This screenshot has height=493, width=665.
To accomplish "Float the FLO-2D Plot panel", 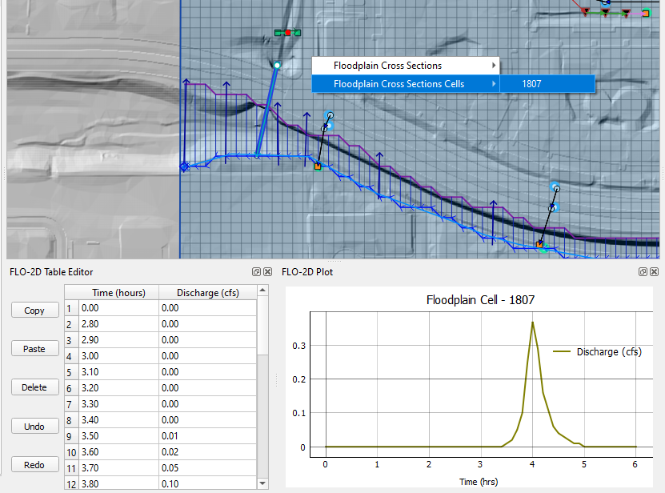I will (x=643, y=272).
